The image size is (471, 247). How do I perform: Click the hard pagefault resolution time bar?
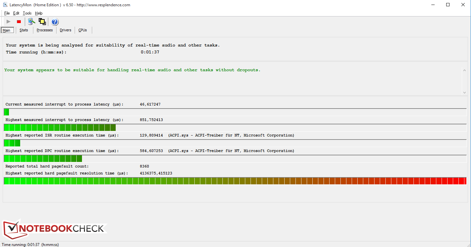pyautogui.click(x=235, y=181)
